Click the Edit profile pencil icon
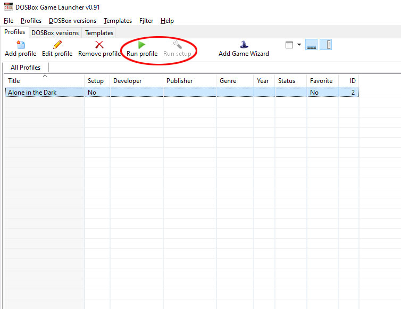This screenshot has width=401, height=309. 57,45
